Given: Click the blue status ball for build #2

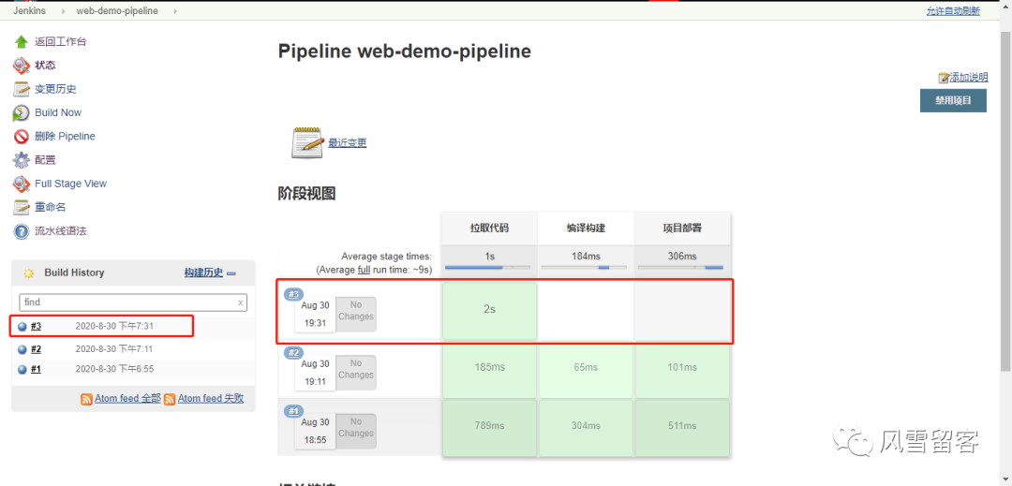Looking at the screenshot, I should point(22,349).
